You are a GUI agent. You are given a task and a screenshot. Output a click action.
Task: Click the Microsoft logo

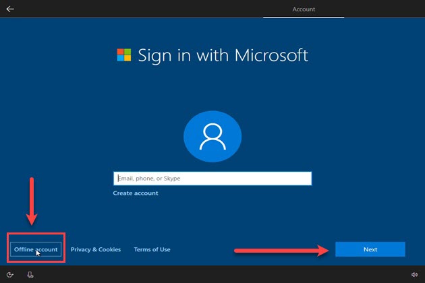coord(124,55)
